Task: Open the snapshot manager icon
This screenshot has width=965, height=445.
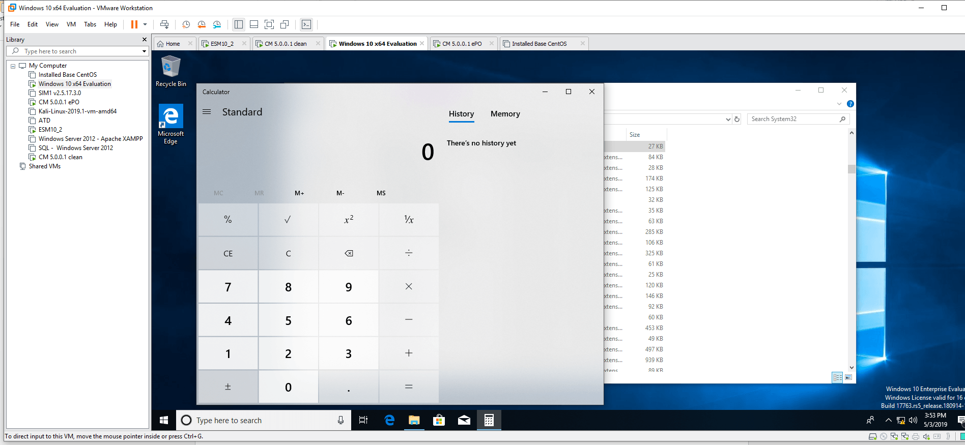Action: click(217, 24)
